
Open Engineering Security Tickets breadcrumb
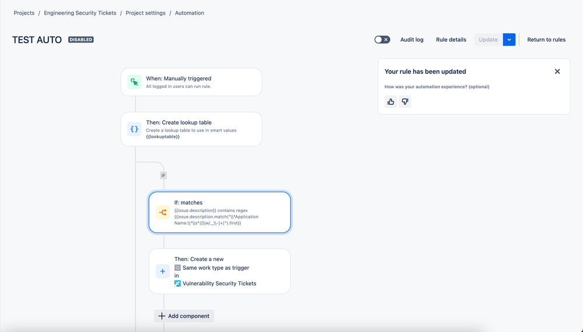tap(80, 13)
